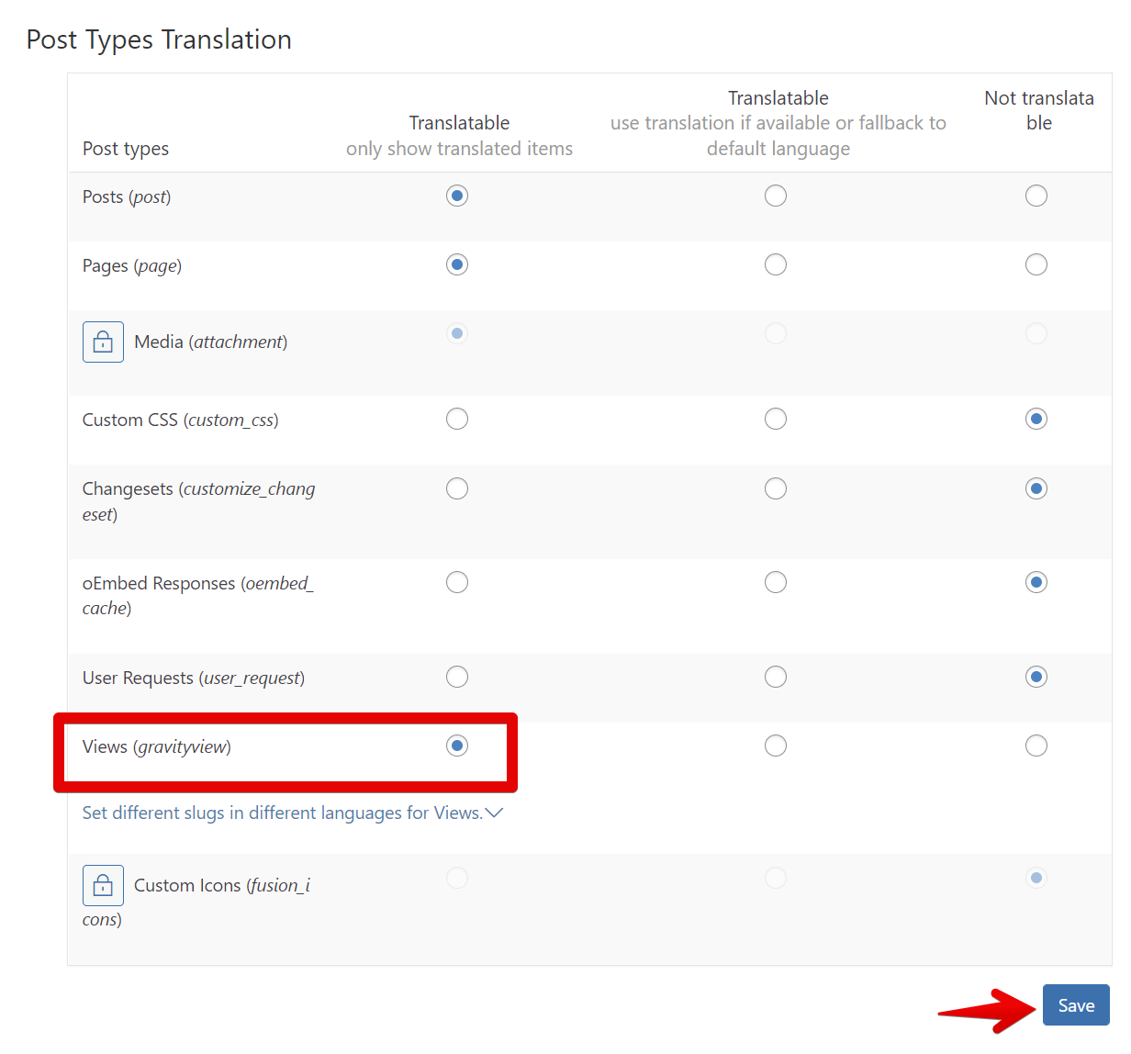Screen dimensions: 1131x1054
Task: Select fallback translation for Views (gravityview)
Action: click(776, 746)
